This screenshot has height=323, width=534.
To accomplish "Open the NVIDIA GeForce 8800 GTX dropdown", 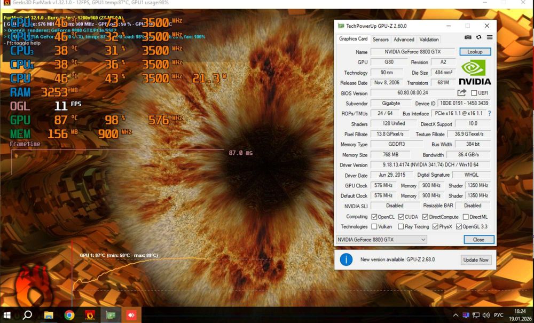I will coord(381,240).
